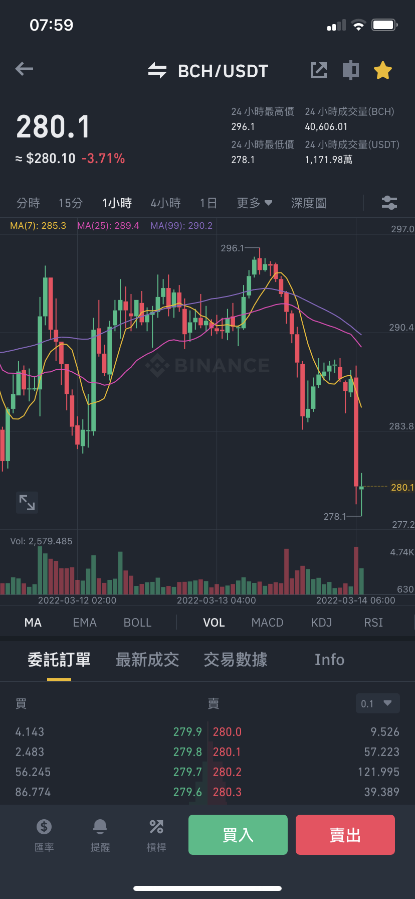Tap the back arrow icon
Screen dimensions: 415x899
(x=24, y=69)
